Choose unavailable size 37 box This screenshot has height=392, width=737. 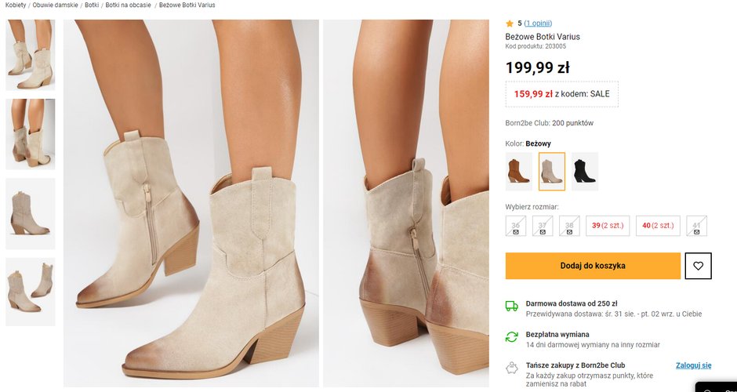coord(542,226)
